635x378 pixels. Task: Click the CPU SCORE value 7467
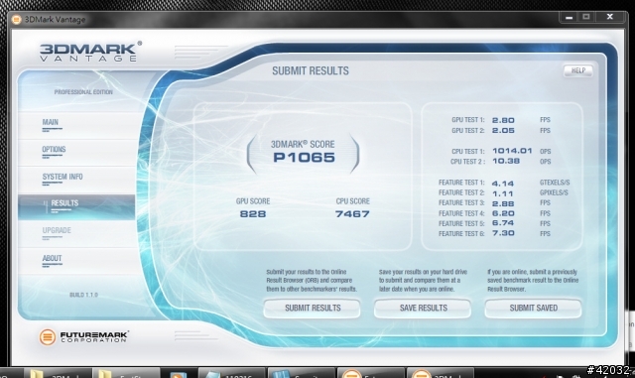352,214
